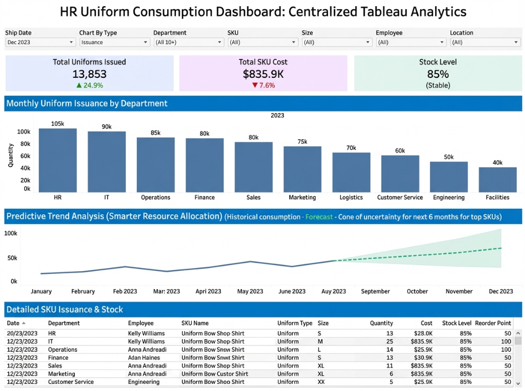Select the Adan Haines cell in the Finance row
Viewport: 525px width, 391px height.
(145, 358)
